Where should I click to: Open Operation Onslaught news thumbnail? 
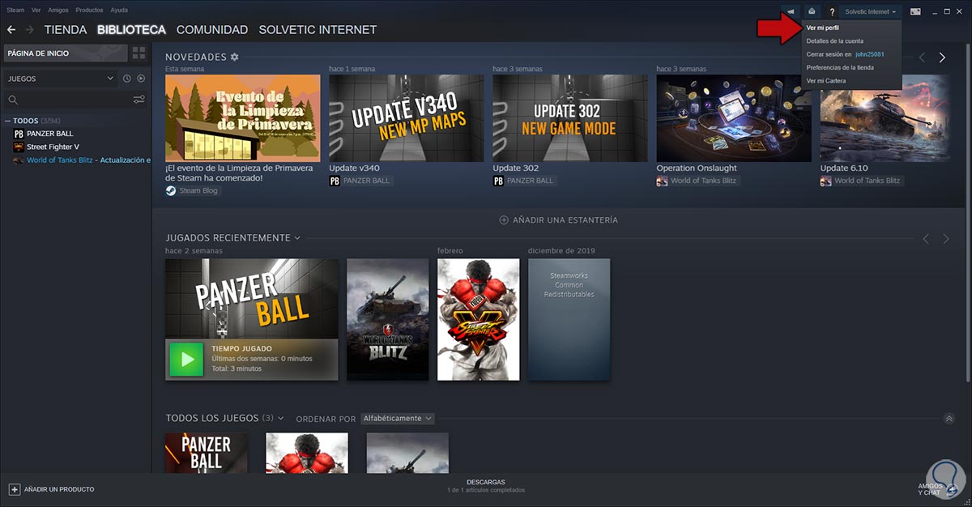point(734,118)
